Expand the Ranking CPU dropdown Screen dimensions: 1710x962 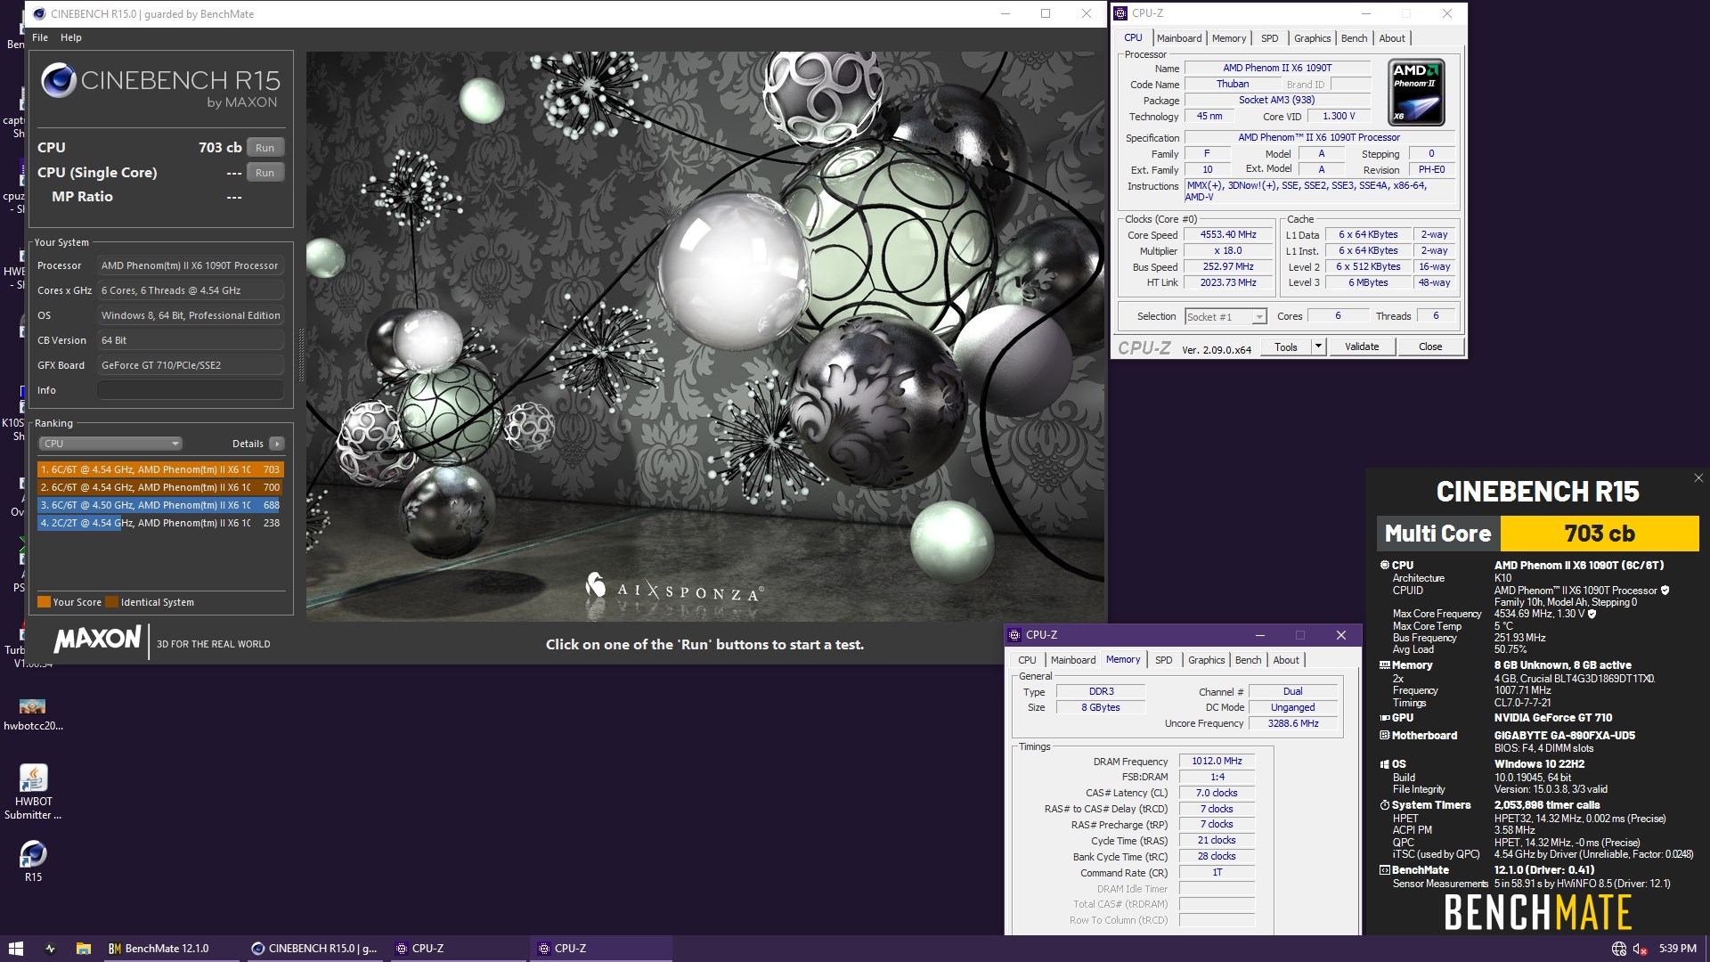point(110,444)
